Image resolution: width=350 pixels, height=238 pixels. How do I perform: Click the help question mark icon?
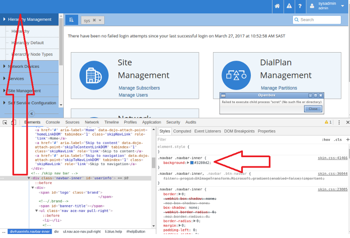(300, 6)
